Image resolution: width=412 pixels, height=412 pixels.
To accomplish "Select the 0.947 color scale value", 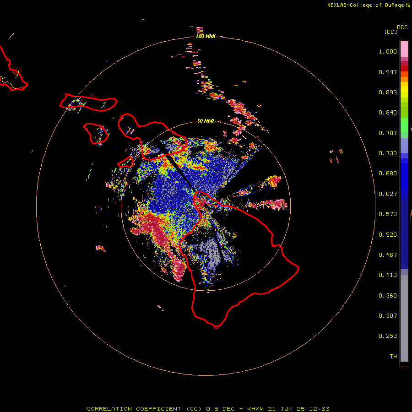I will tap(388, 72).
